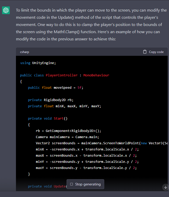Click the scroll-to-bottom down arrow button
This screenshot has width=169, height=197.
click(x=165, y=187)
